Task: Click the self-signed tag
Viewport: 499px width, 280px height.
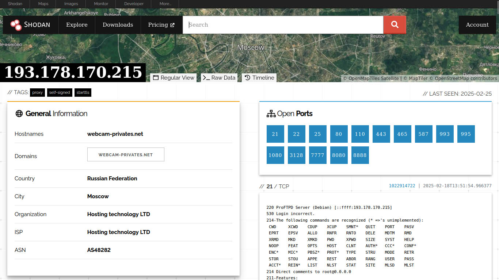Action: click(59, 92)
